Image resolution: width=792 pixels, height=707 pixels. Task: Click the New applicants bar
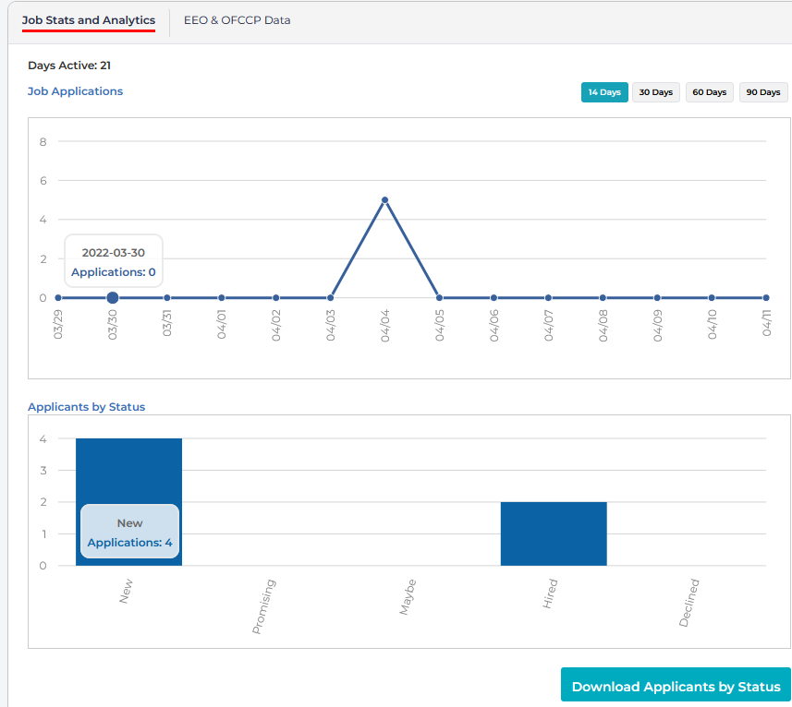[128, 471]
